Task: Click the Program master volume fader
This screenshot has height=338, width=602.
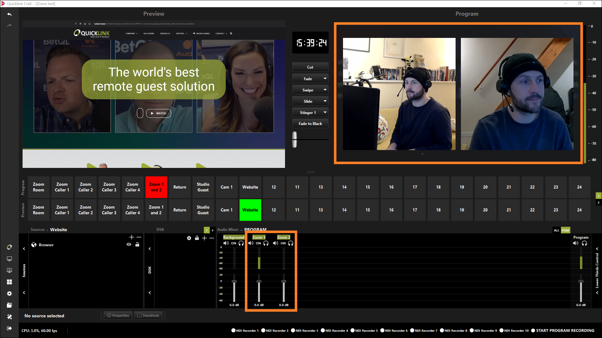Action: point(581,281)
